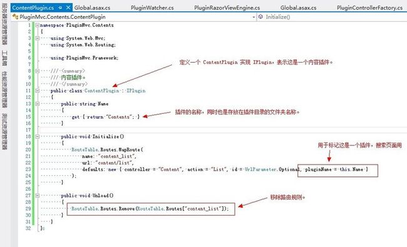Open the 测试资源管理器 side panel tab
The width and height of the screenshot is (407, 247).
4,131
